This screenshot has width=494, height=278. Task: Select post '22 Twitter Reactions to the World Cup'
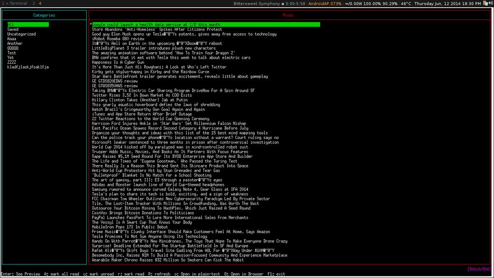coord(151,119)
